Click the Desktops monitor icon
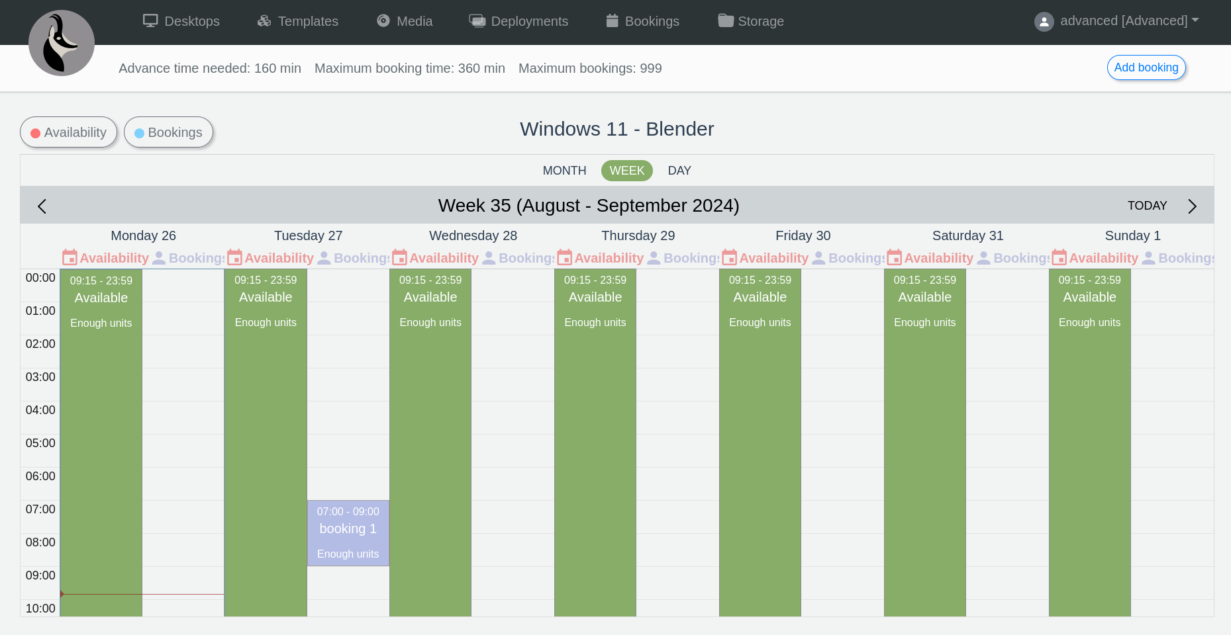Image resolution: width=1231 pixels, height=635 pixels. 150,21
